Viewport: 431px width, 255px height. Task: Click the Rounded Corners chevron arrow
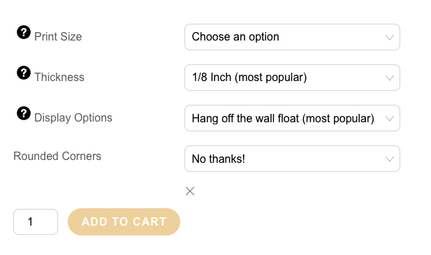390,159
